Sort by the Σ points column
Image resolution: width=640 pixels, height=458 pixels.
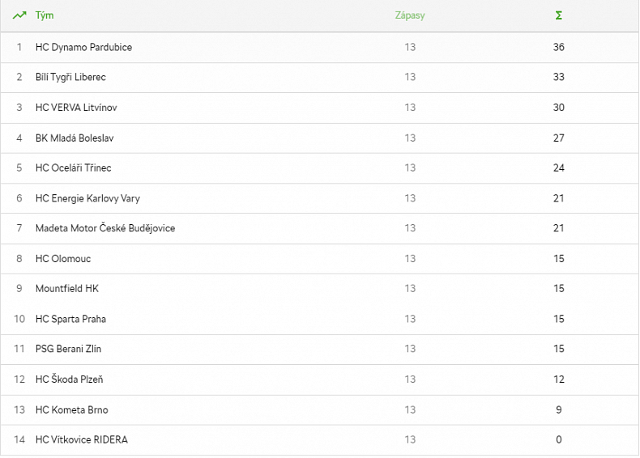click(558, 15)
